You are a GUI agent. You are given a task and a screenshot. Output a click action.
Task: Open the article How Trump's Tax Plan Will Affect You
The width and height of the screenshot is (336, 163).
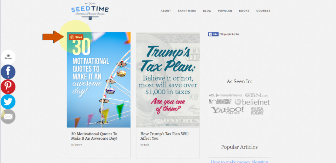[165, 136]
